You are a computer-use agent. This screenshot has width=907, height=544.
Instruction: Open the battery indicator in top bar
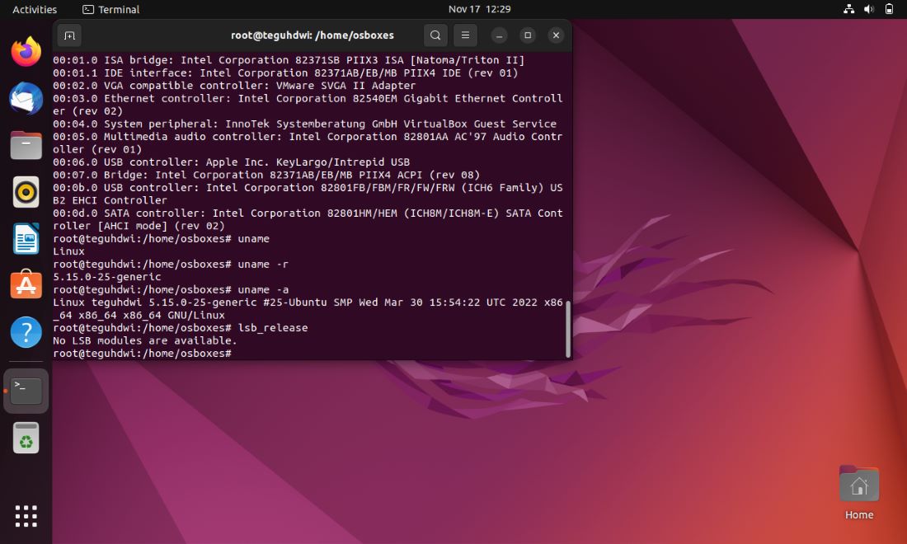(x=889, y=9)
